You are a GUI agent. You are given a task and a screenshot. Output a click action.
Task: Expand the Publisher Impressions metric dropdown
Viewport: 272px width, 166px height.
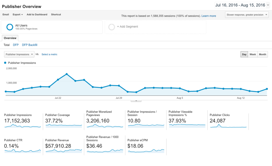pos(19,54)
